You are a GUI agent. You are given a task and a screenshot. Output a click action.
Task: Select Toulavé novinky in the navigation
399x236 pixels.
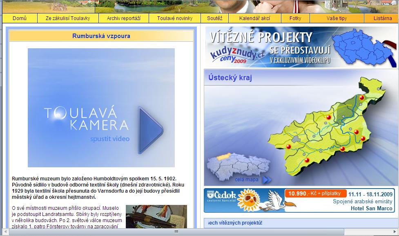(x=174, y=18)
